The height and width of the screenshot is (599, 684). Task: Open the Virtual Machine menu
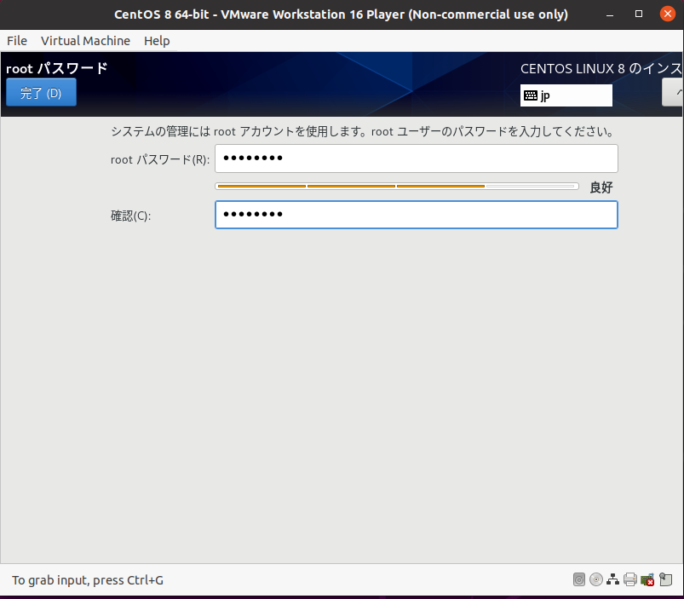85,41
